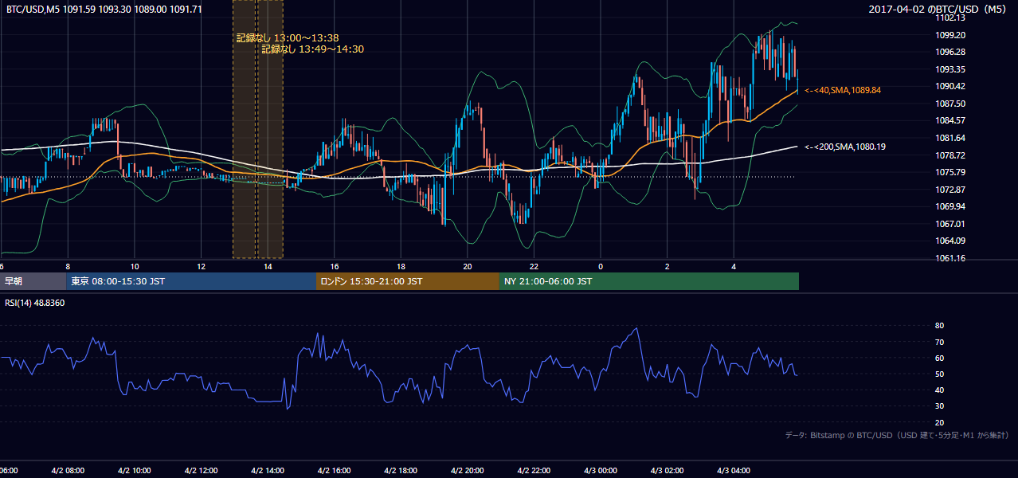Click the 記録なし 13:00～13:38 annotation
Image resolution: width=1018 pixels, height=478 pixels.
tap(288, 38)
